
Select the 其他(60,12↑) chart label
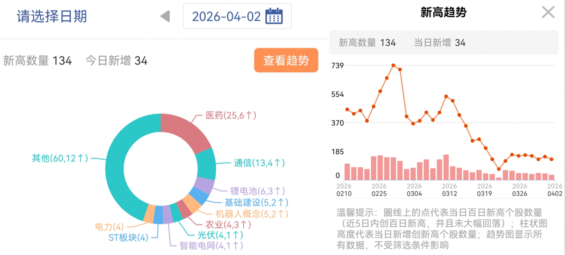click(x=60, y=158)
